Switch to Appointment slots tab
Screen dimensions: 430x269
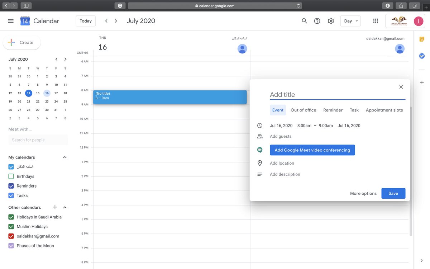384,110
